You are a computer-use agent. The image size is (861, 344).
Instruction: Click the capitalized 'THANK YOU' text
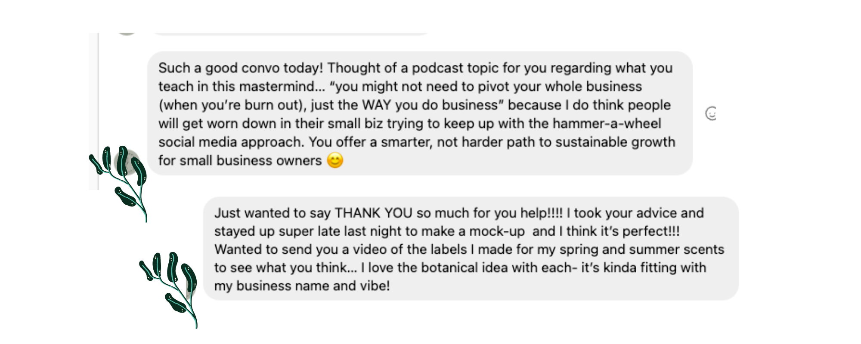tap(373, 213)
